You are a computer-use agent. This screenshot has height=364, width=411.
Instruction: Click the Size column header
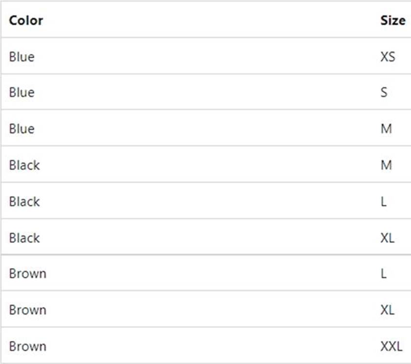392,21
